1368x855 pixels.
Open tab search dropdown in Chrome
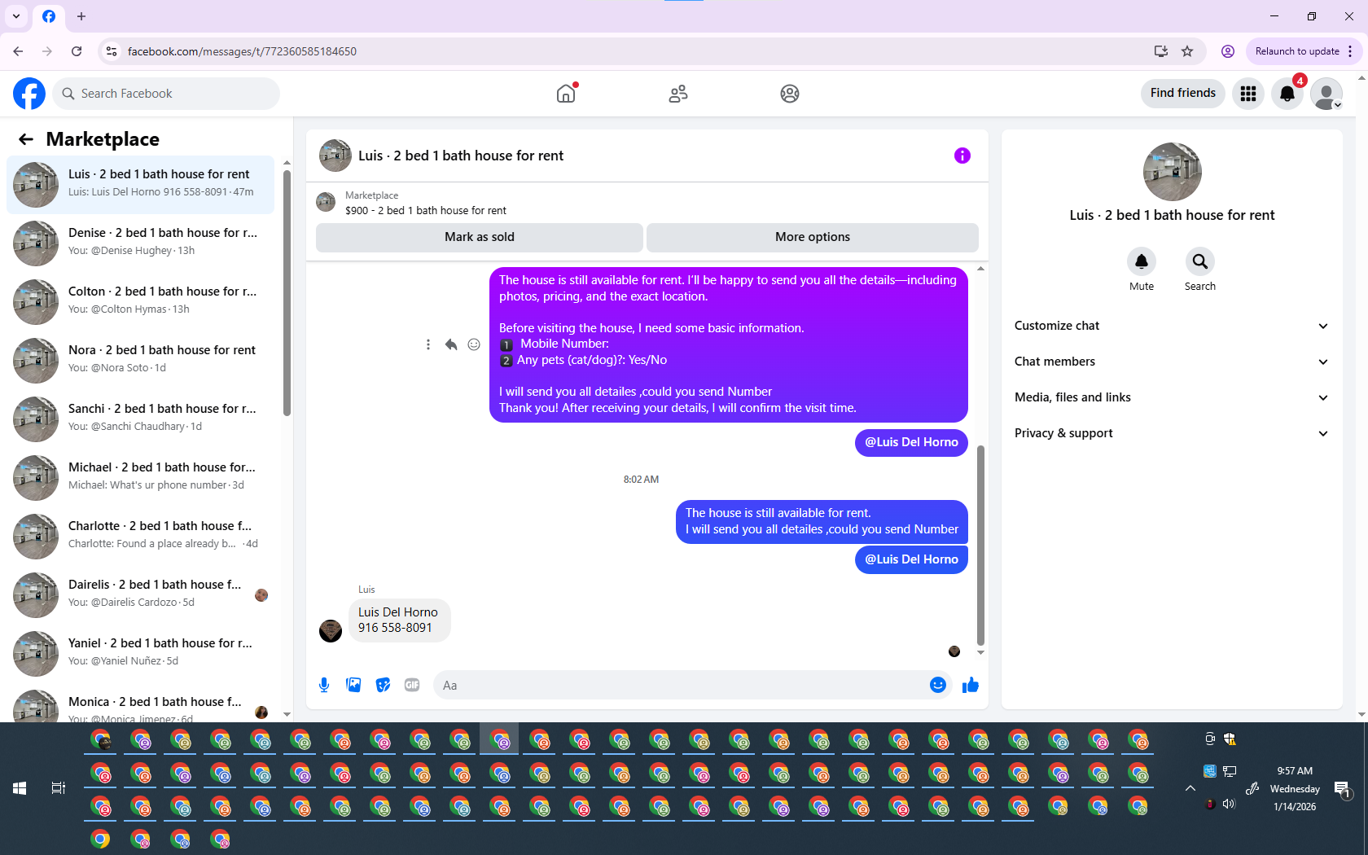(16, 16)
